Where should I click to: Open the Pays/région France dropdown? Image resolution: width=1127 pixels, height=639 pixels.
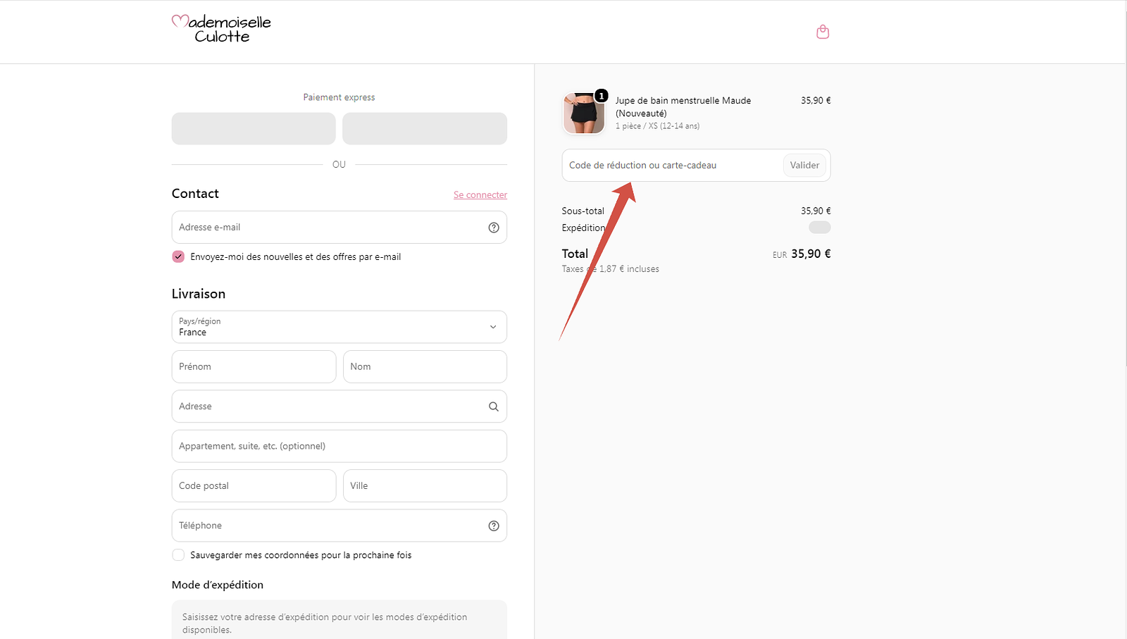pyautogui.click(x=340, y=327)
